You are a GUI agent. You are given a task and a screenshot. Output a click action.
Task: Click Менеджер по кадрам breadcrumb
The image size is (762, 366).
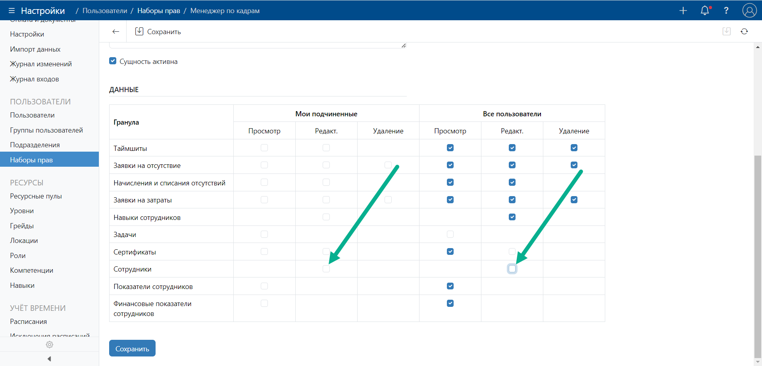(x=225, y=11)
